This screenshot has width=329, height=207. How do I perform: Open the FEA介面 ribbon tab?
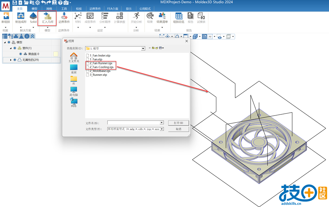[113, 9]
